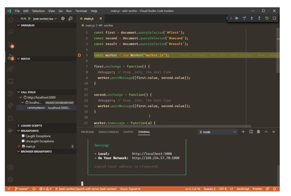The height and width of the screenshot is (196, 291).
Task: Click Step Out in debug toolbar
Action: point(259,18)
